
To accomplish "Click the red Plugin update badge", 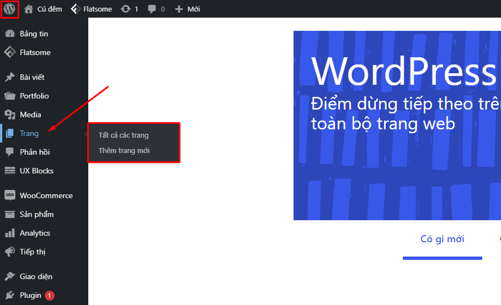I will (49, 296).
